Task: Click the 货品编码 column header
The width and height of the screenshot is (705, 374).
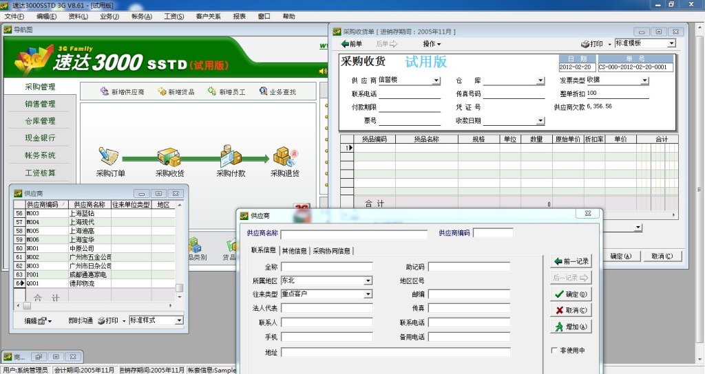Action: (x=374, y=139)
